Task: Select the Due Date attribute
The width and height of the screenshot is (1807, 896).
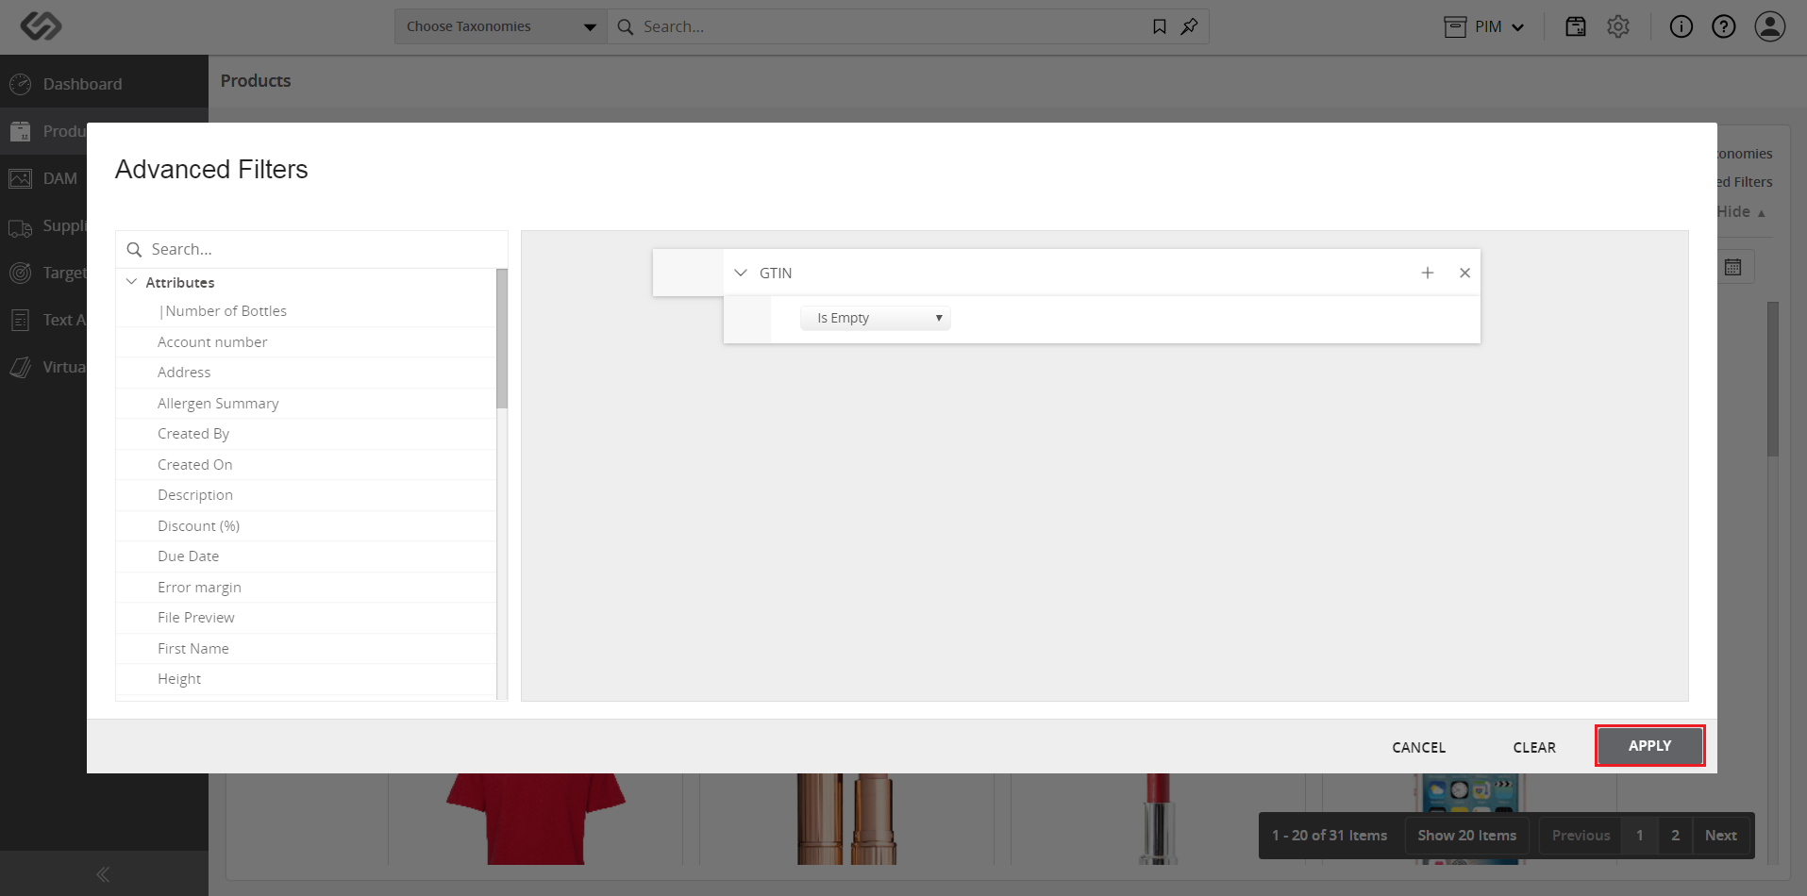Action: tap(306, 556)
